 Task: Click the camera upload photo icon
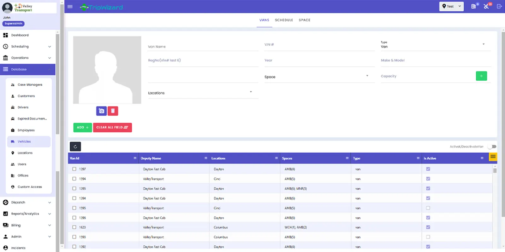pyautogui.click(x=101, y=111)
